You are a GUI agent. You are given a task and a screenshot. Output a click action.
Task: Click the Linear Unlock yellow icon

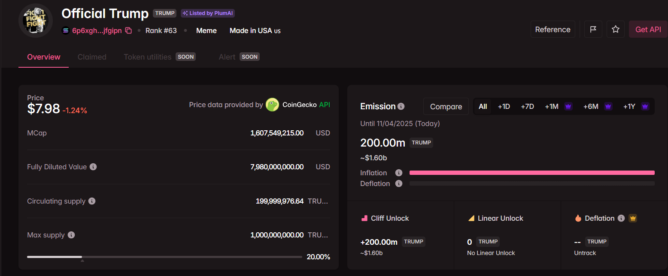(x=471, y=218)
